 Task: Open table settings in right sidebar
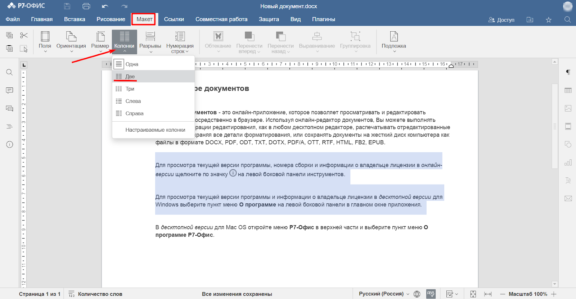coord(568,90)
